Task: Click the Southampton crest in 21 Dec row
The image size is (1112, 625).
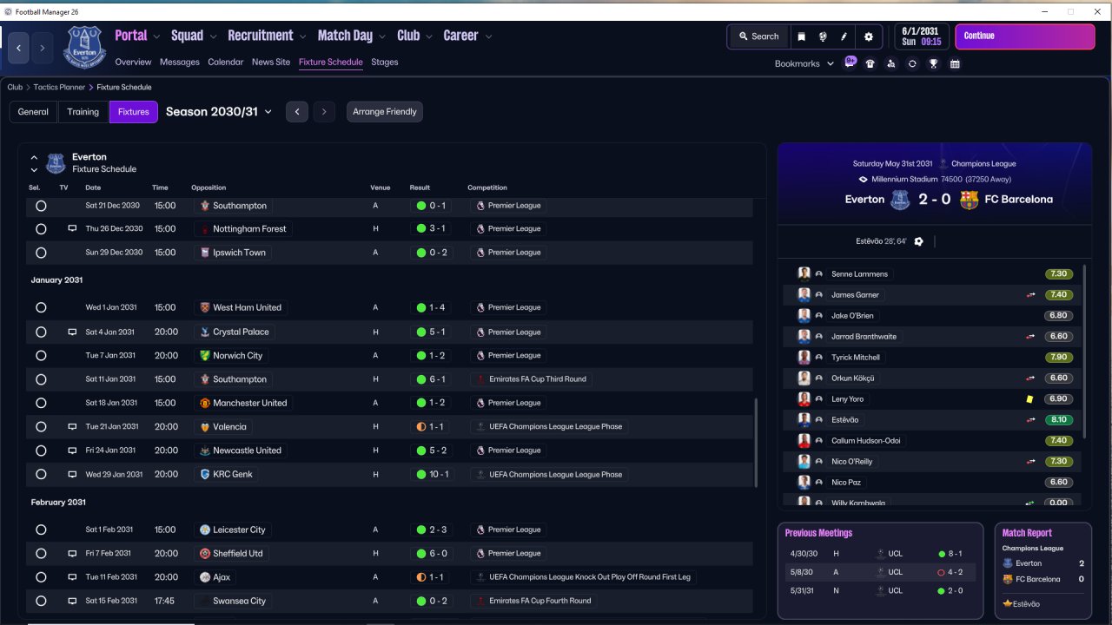Action: click(204, 206)
